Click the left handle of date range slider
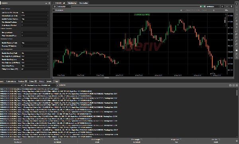Viewport: 239px width, 144px height. click(201, 6)
